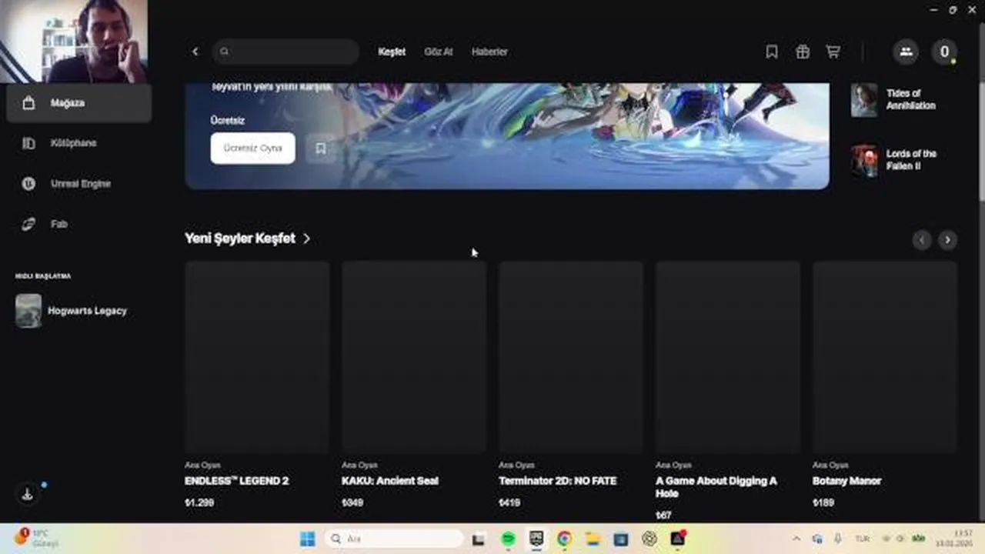Screen dimensions: 985x554
Task: Click the store search field
Action: pyautogui.click(x=285, y=52)
